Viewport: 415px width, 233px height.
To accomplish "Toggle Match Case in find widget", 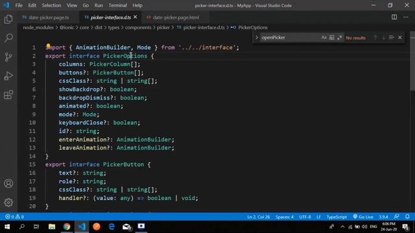I will [x=324, y=38].
